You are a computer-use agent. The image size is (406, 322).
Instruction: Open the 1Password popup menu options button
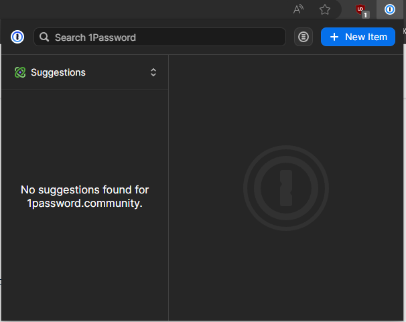303,37
